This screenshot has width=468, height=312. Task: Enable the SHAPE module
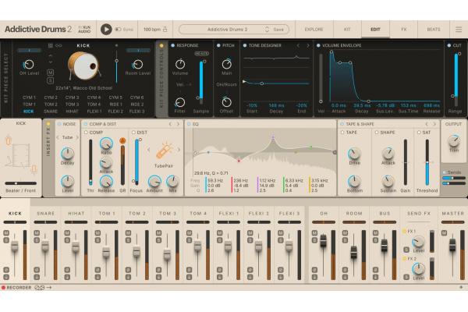pos(377,133)
